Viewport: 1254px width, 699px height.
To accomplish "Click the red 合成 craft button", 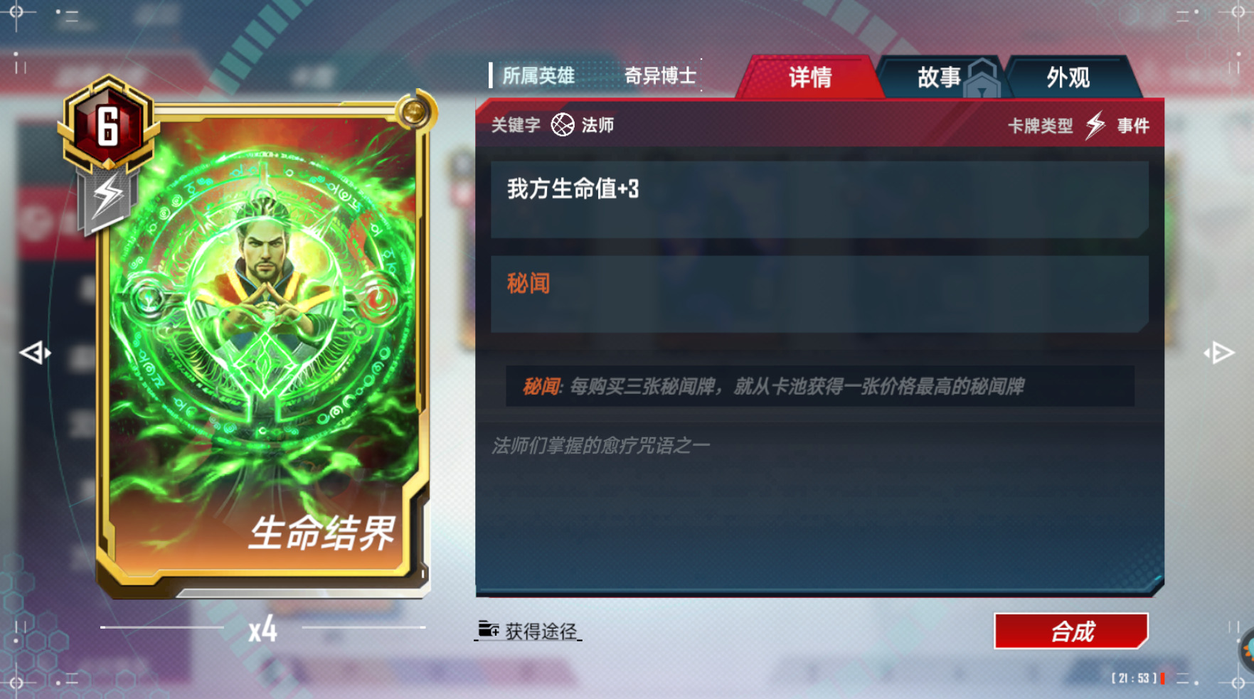I will [1071, 631].
